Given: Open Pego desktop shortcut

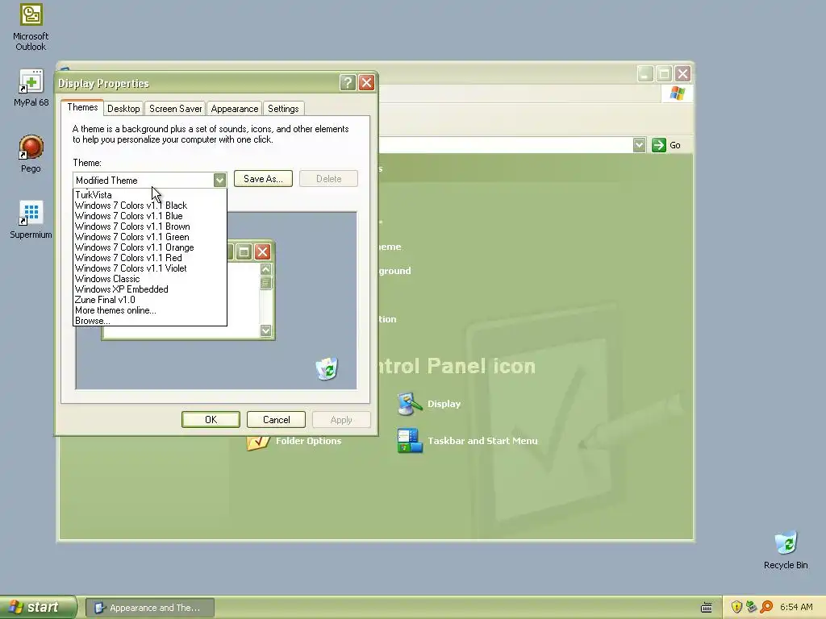Looking at the screenshot, I should coord(31,154).
